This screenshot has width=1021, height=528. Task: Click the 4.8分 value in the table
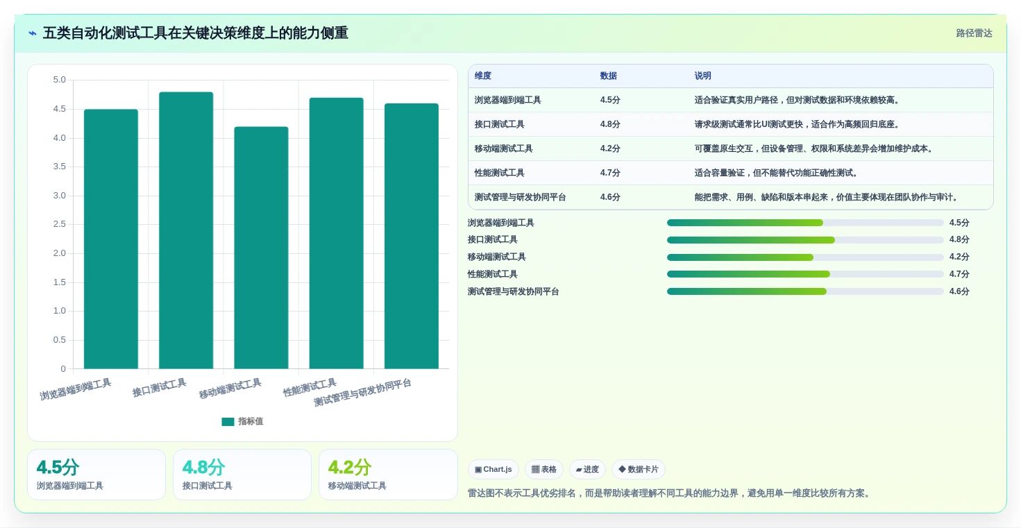click(610, 124)
